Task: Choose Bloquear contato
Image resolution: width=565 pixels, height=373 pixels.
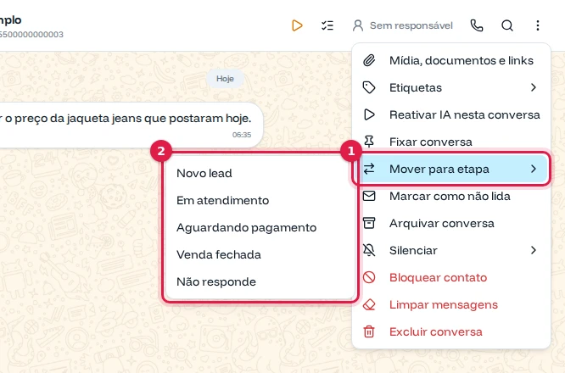Action: [x=451, y=277]
